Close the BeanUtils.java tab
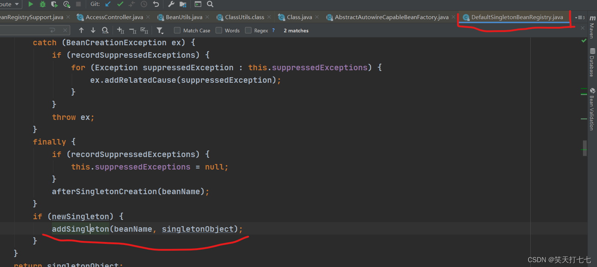This screenshot has height=267, width=597. (x=207, y=17)
